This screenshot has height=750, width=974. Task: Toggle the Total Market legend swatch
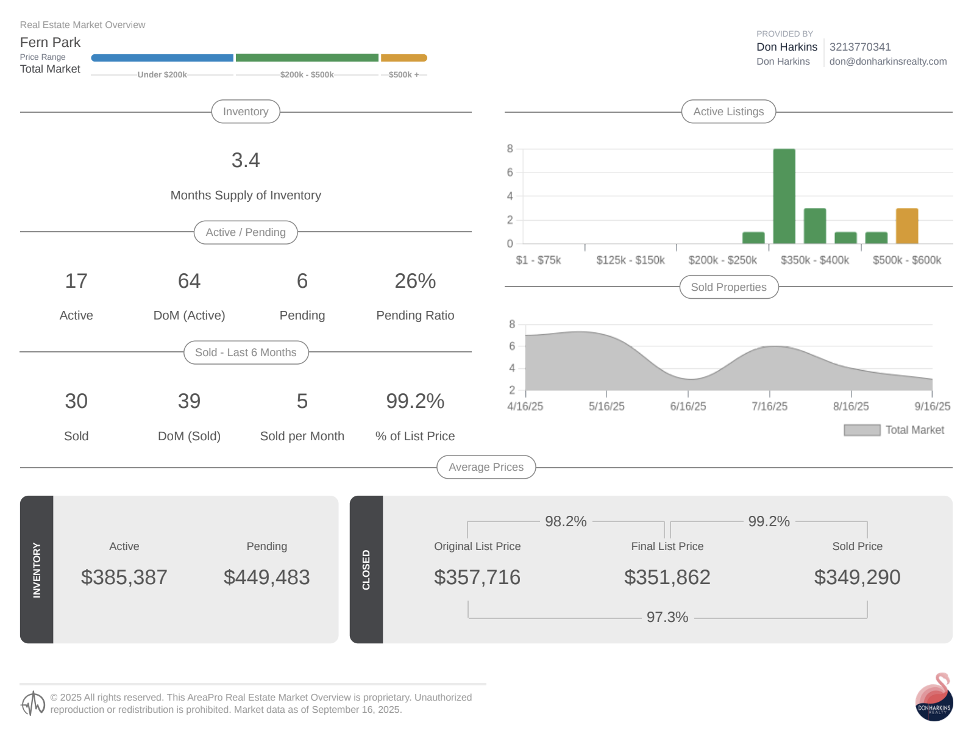click(861, 430)
